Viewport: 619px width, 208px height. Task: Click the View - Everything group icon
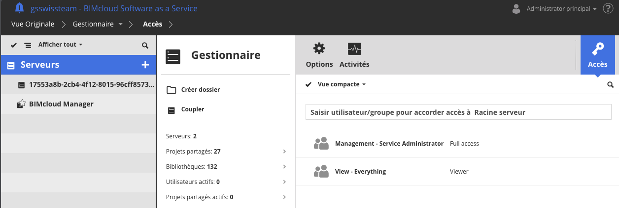coord(321,171)
